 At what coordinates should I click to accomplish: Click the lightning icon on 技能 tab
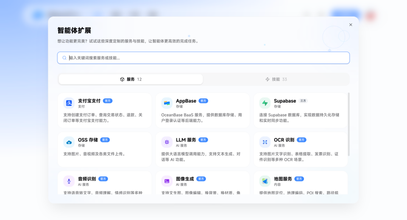[268, 79]
